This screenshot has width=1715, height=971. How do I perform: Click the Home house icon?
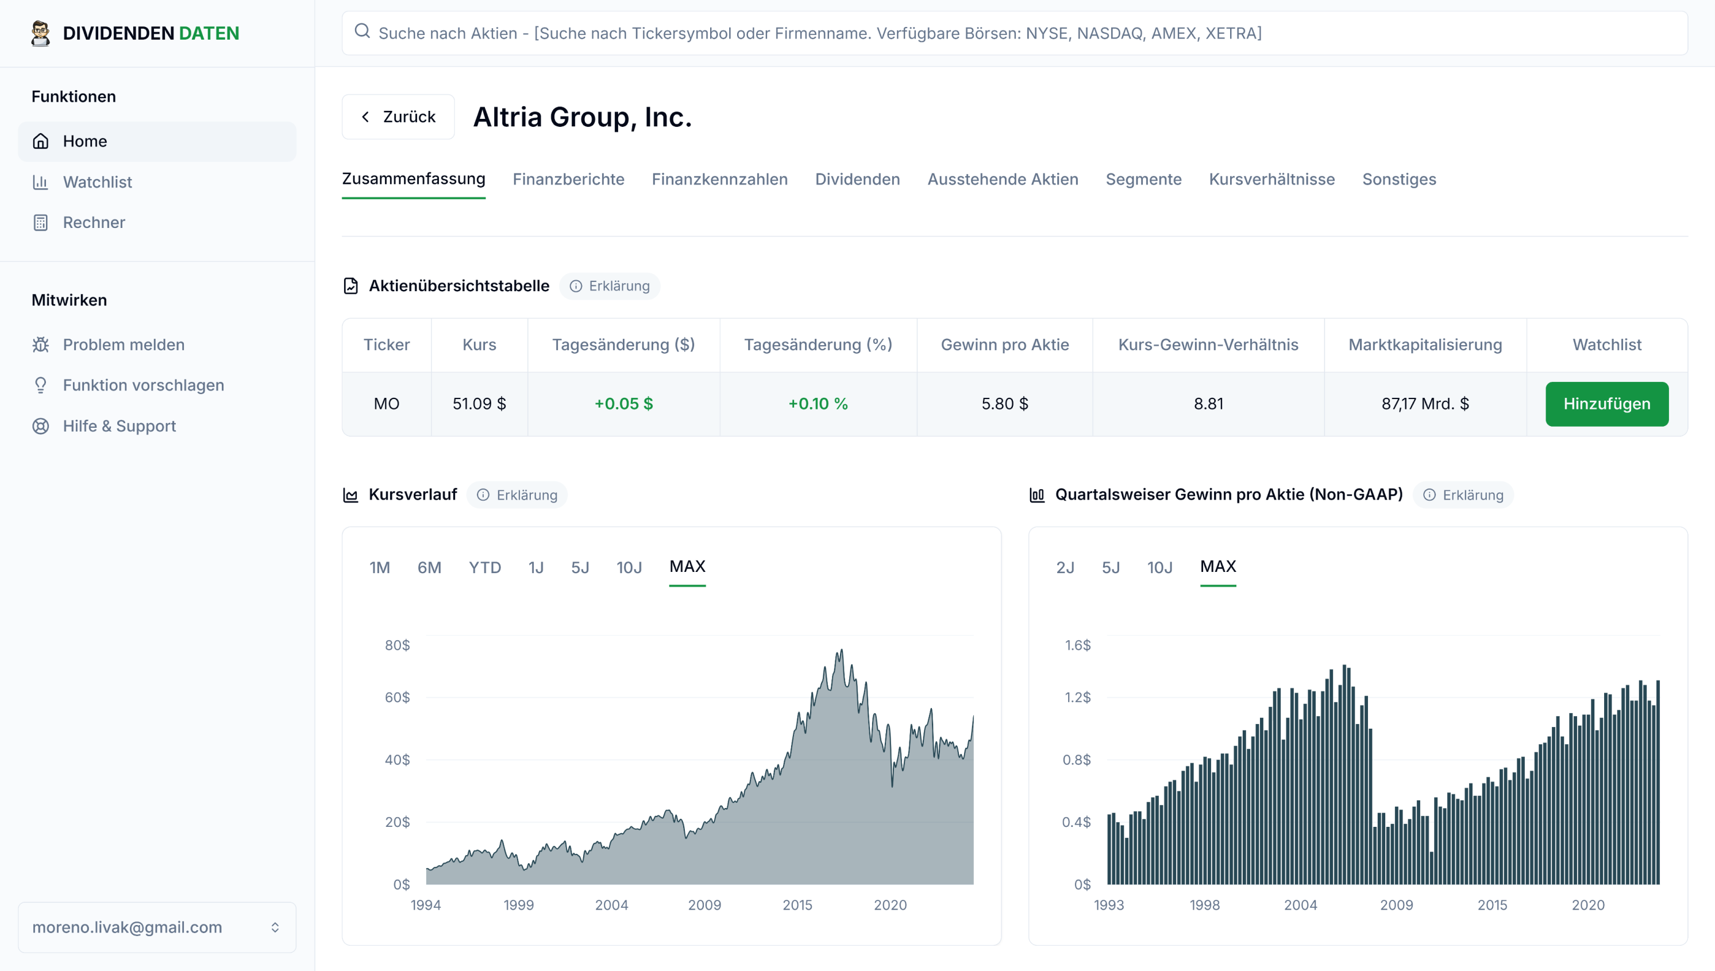(x=41, y=141)
